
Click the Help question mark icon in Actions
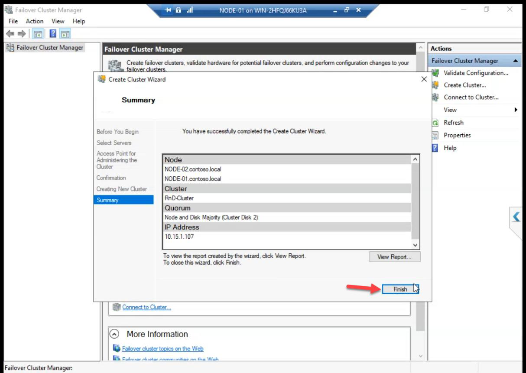pyautogui.click(x=435, y=148)
